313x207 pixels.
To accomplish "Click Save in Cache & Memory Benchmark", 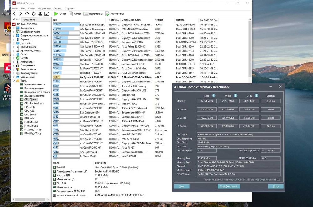I will point(182,186).
